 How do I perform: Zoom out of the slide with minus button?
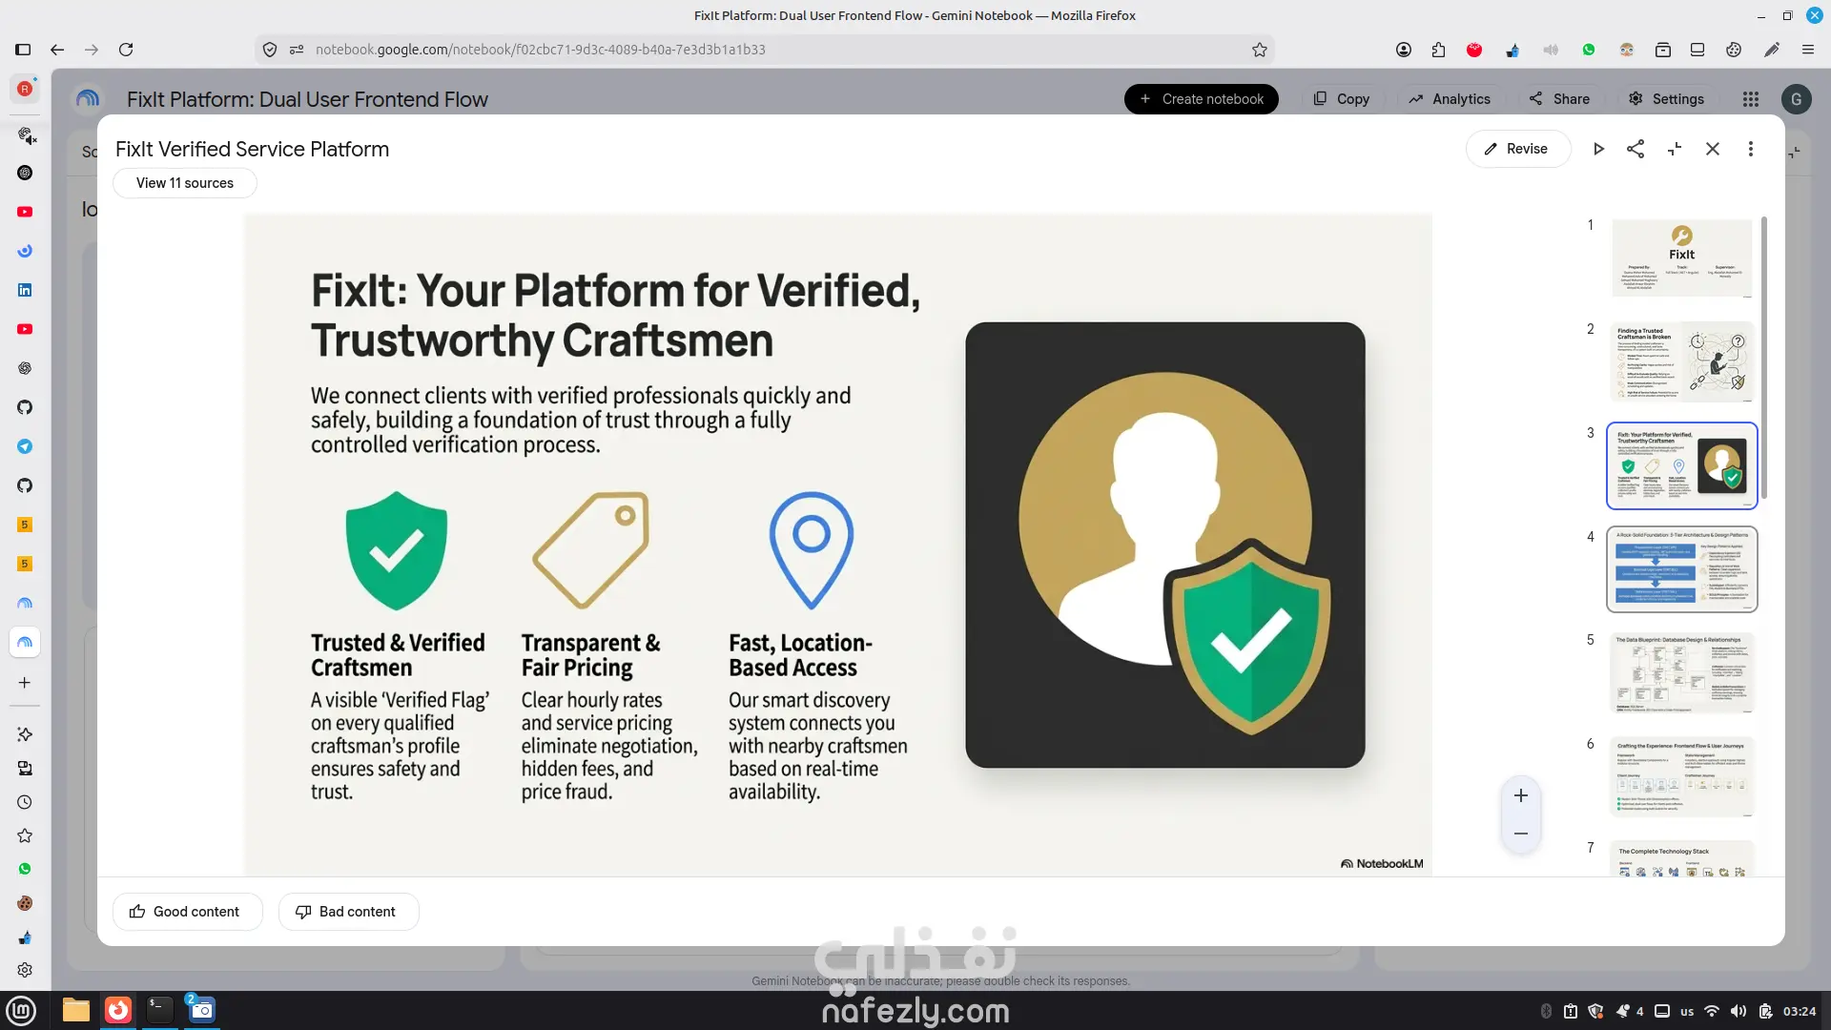click(x=1521, y=834)
